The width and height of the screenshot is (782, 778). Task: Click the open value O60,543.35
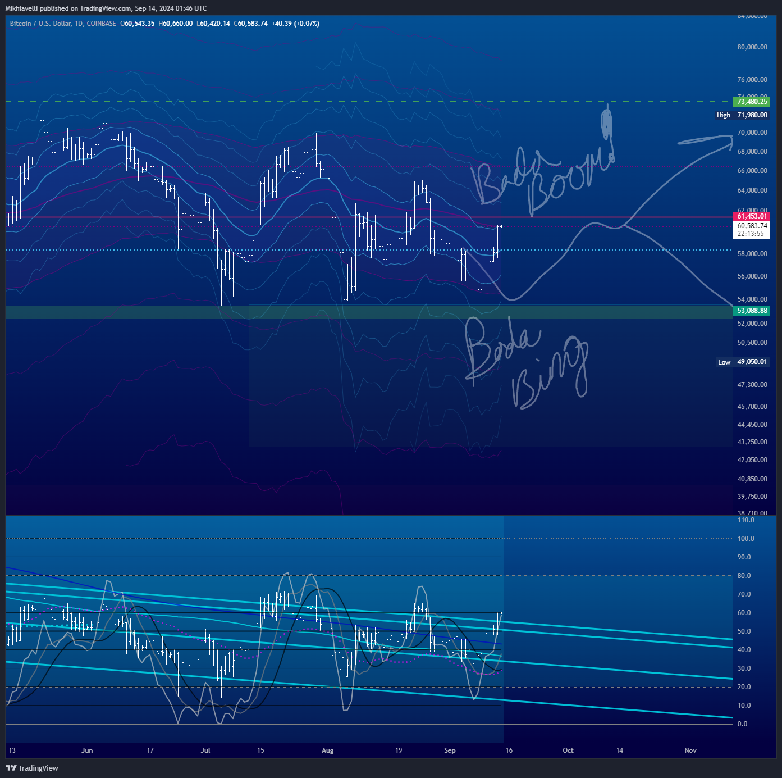click(138, 24)
